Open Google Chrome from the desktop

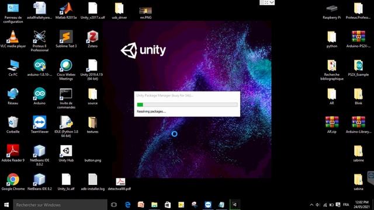pos(13,182)
